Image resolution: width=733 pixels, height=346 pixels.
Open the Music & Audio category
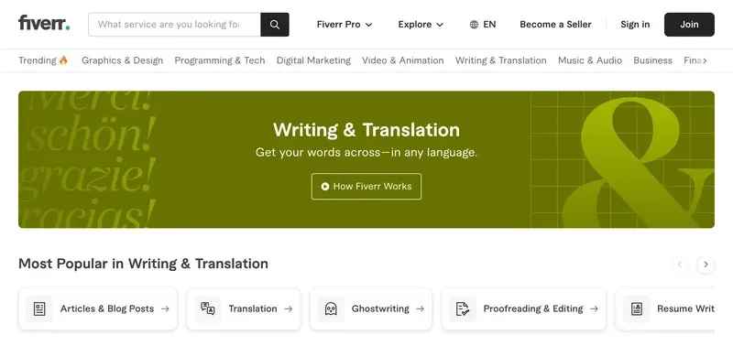point(590,60)
